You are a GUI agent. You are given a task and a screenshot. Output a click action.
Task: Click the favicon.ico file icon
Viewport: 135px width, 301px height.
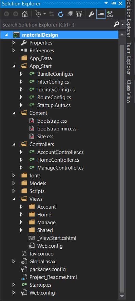click(x=24, y=254)
